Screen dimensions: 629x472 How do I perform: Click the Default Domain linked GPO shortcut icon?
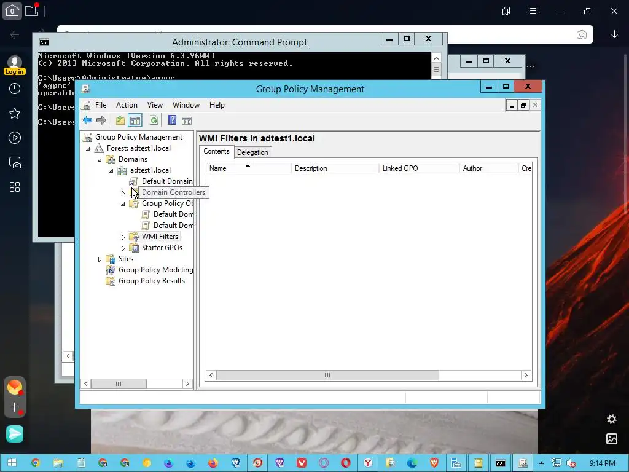(x=133, y=181)
